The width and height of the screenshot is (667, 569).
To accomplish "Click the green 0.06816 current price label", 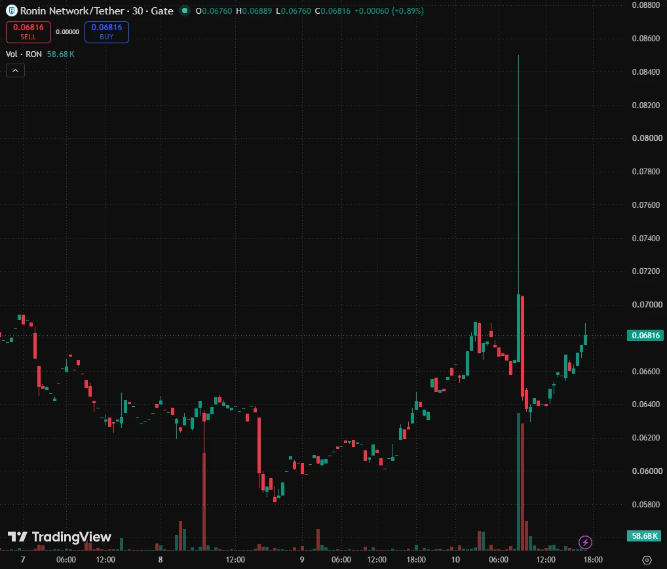I will pos(645,336).
